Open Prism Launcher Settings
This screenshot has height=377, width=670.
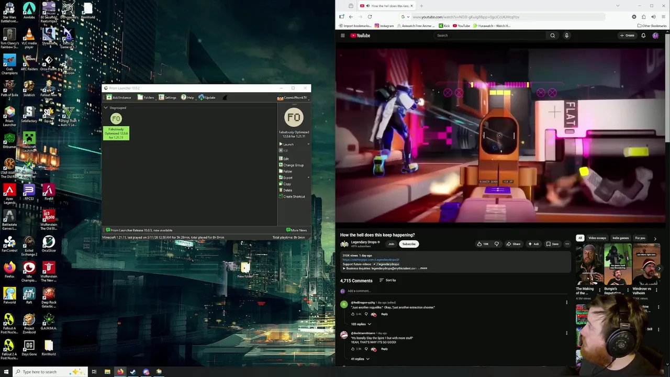click(x=167, y=97)
